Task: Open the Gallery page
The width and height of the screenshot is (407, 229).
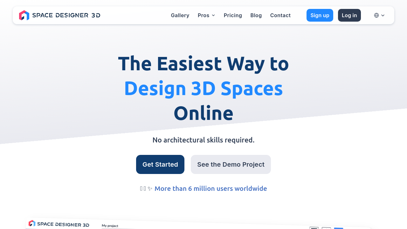Action: coord(180,15)
